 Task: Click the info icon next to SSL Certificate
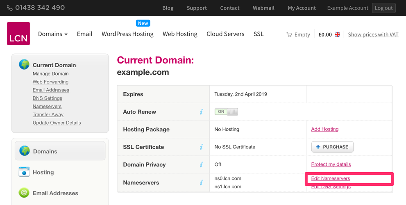(x=201, y=147)
